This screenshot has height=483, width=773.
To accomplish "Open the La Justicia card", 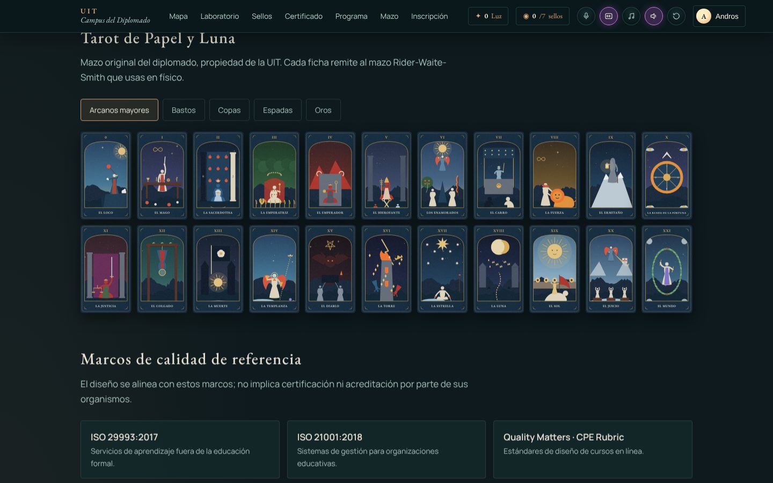I will [x=106, y=269].
